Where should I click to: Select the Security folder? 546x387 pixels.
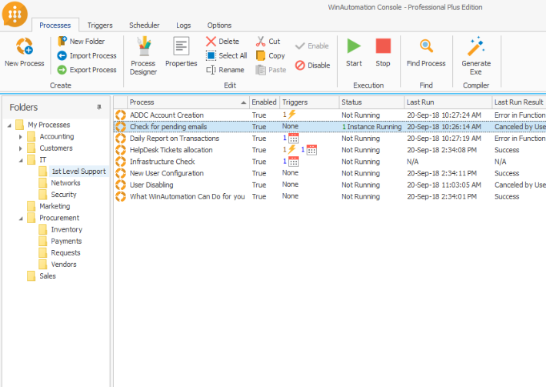(x=63, y=195)
